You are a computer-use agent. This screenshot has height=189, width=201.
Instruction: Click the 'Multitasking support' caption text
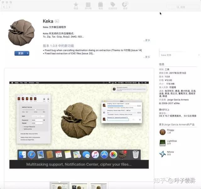79,165
